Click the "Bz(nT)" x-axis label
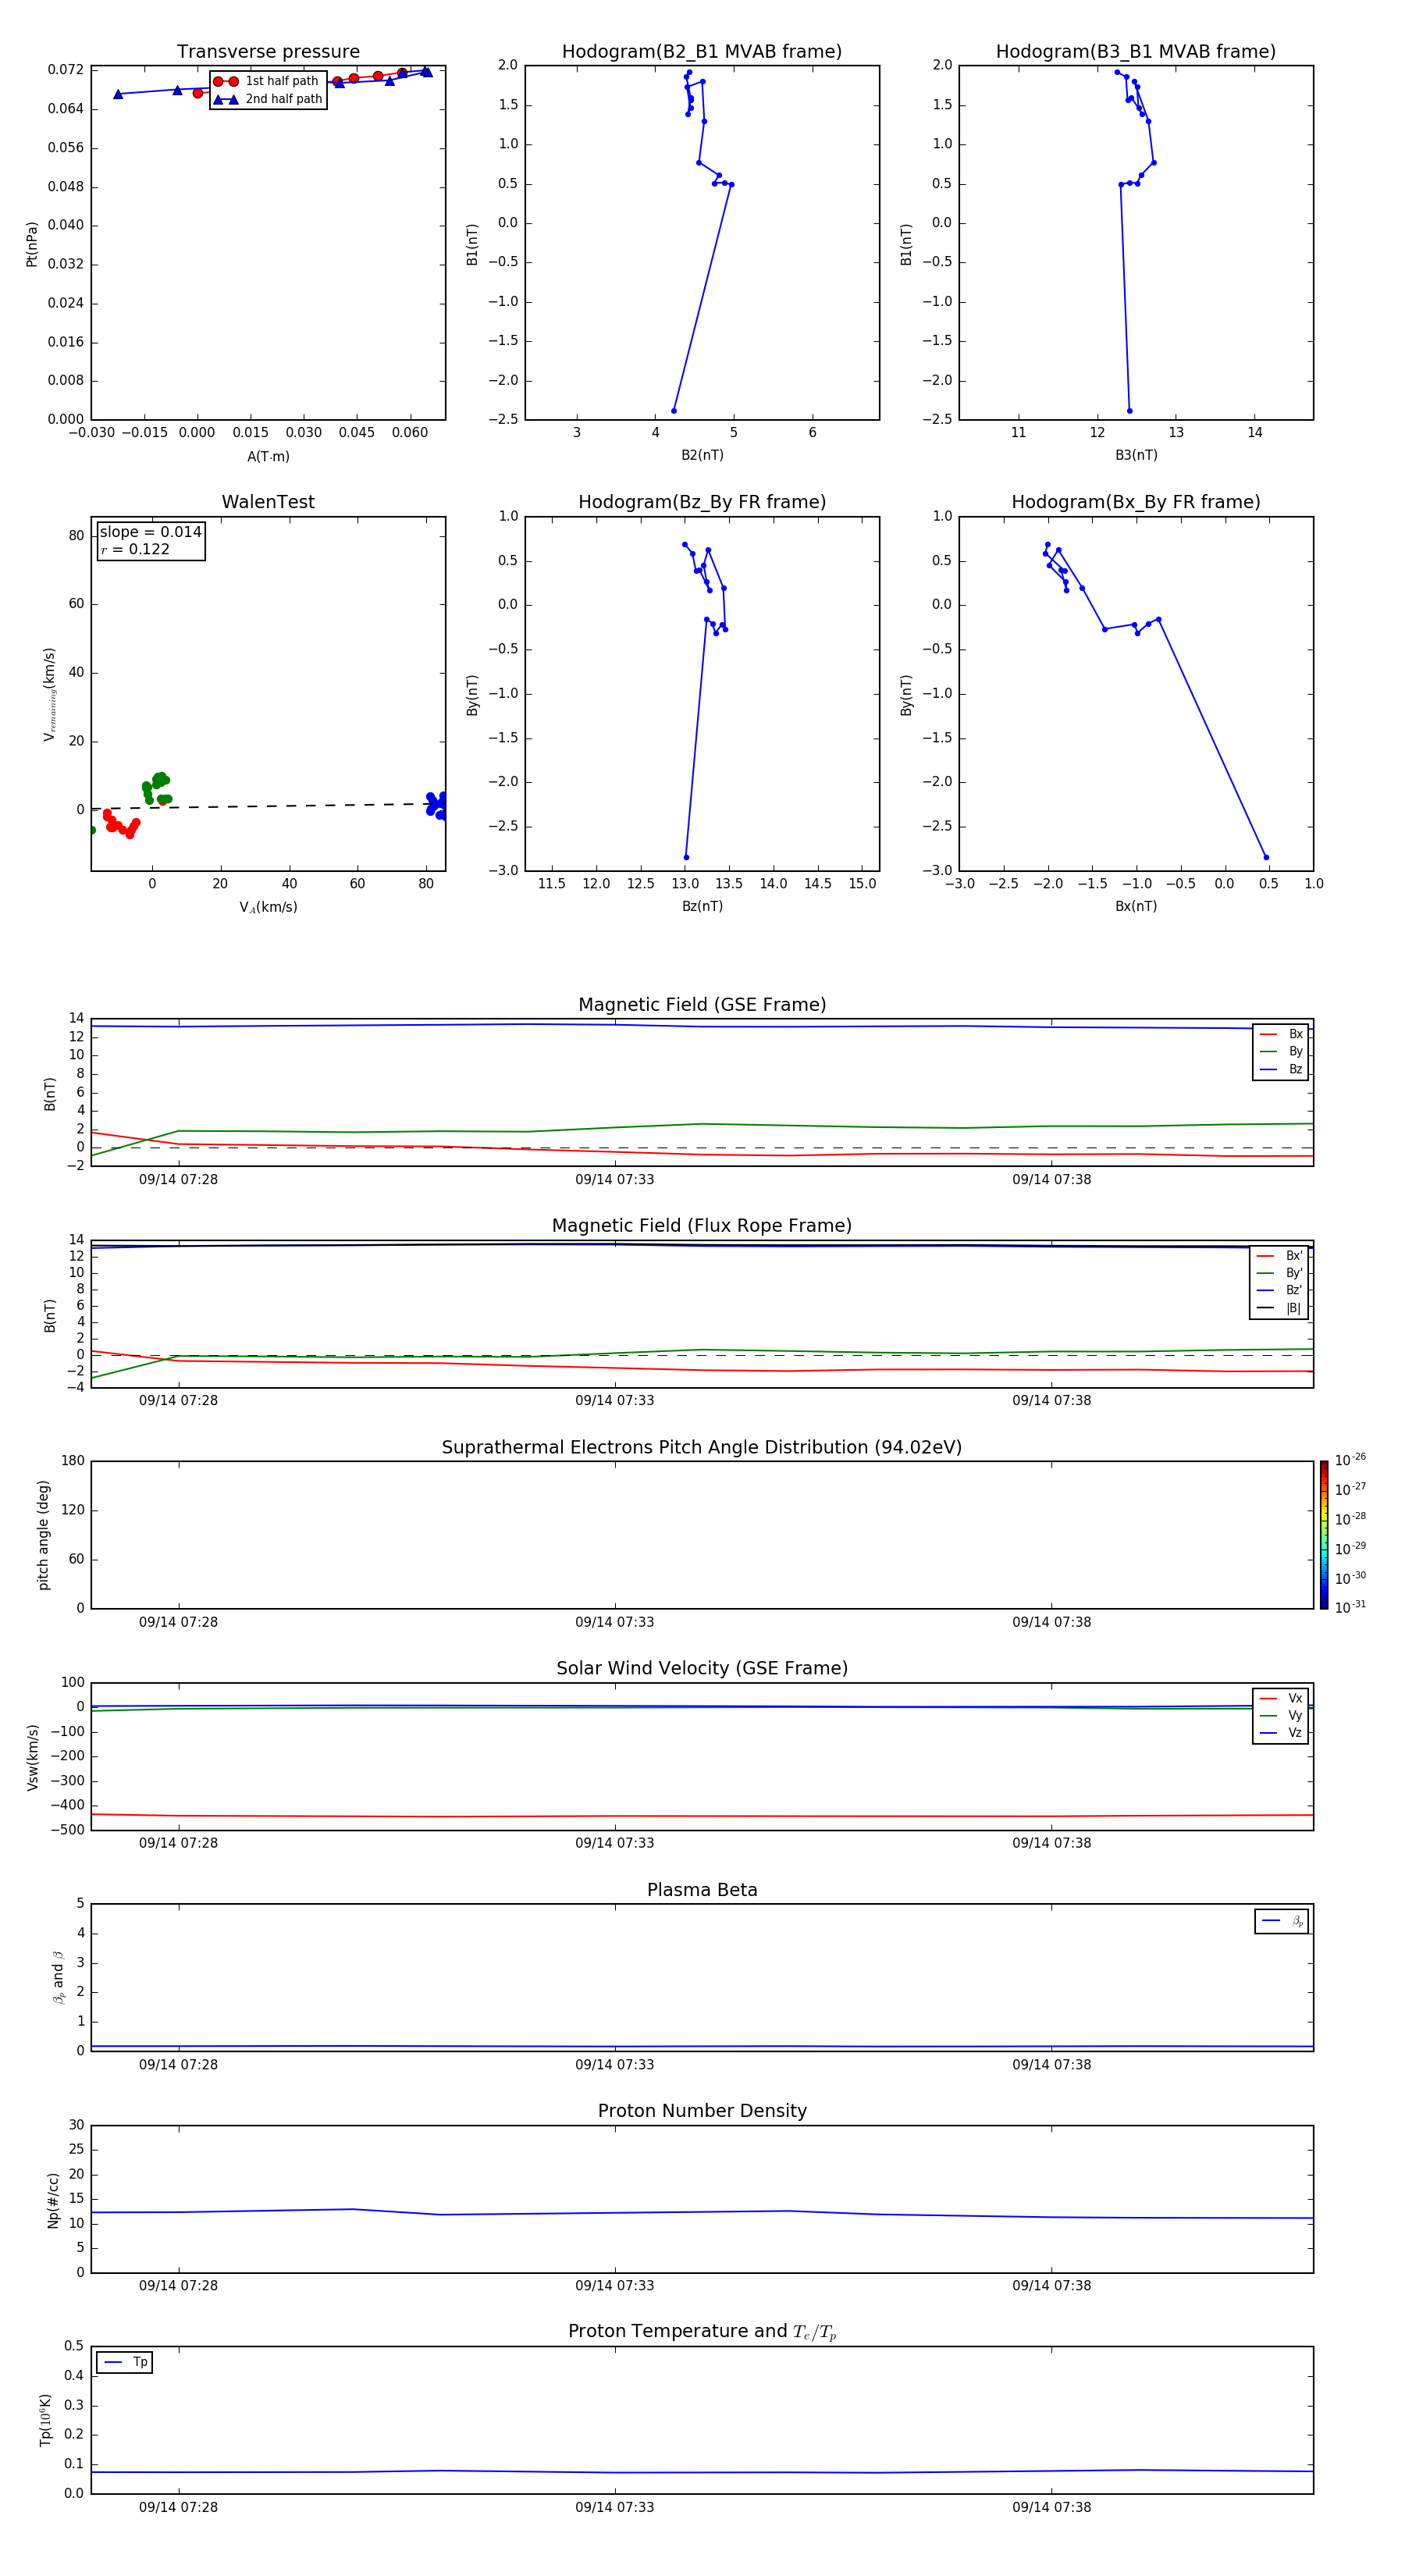 pos(702,906)
